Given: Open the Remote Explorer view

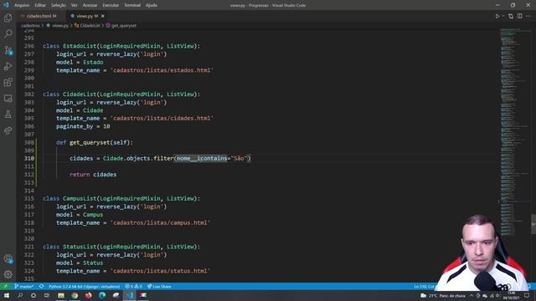Looking at the screenshot, I should point(8,99).
